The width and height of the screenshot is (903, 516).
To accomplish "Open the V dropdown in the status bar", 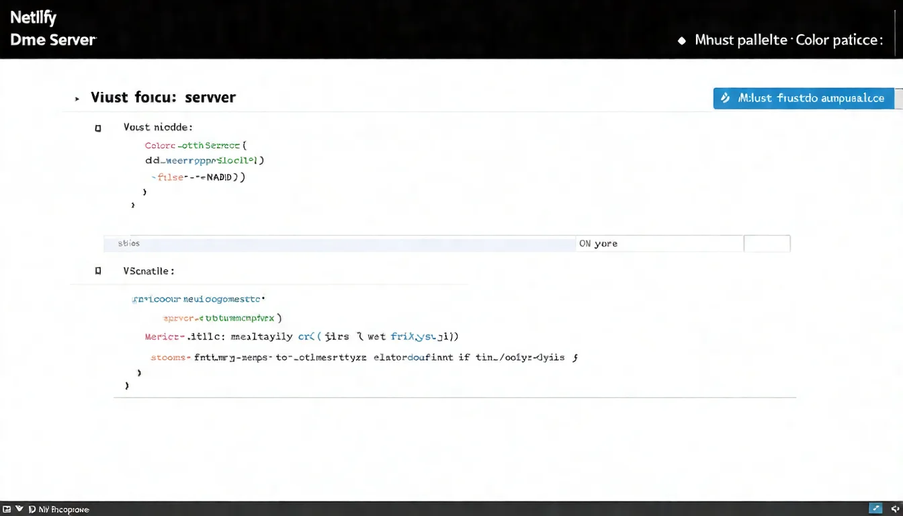I will coord(19,509).
